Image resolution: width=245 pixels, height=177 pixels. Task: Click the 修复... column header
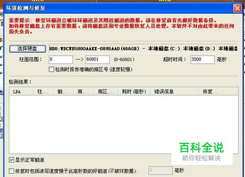click(x=211, y=92)
